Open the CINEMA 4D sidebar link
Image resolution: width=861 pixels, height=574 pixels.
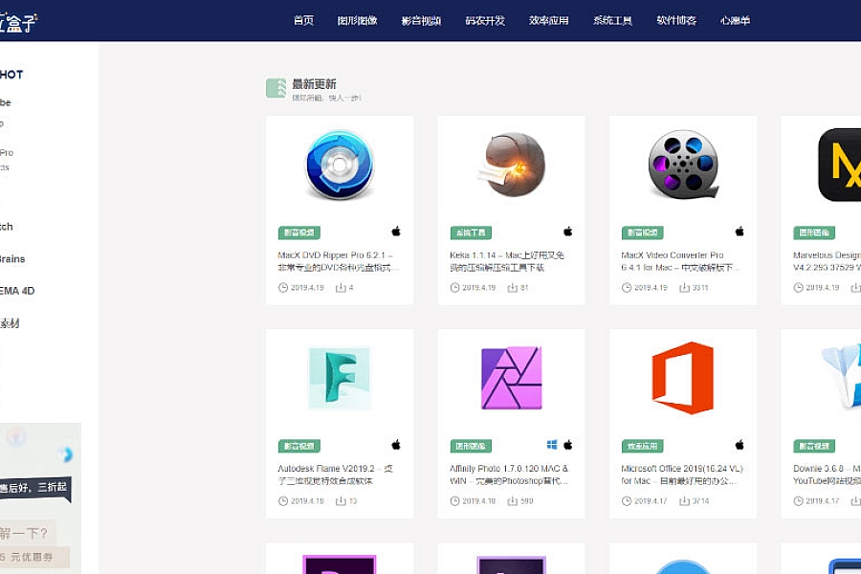[x=17, y=291]
